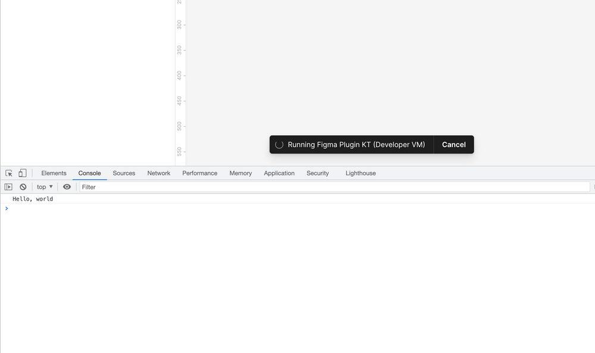Select the Lighthouse panel
This screenshot has width=595, height=353.
(361, 173)
